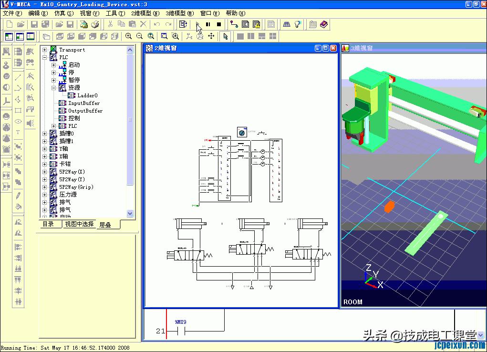Select Ladder0 in the project tree

click(88, 95)
